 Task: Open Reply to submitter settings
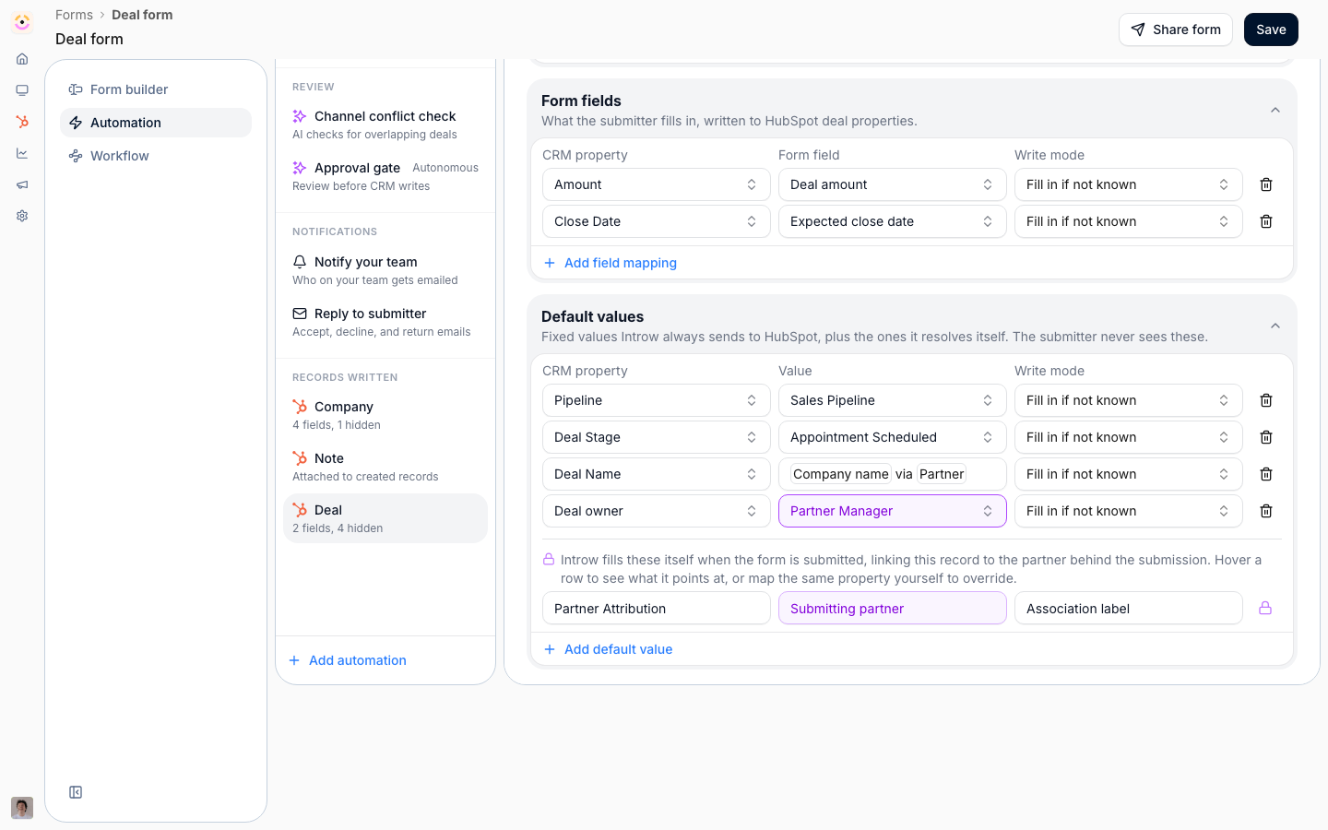pos(385,322)
